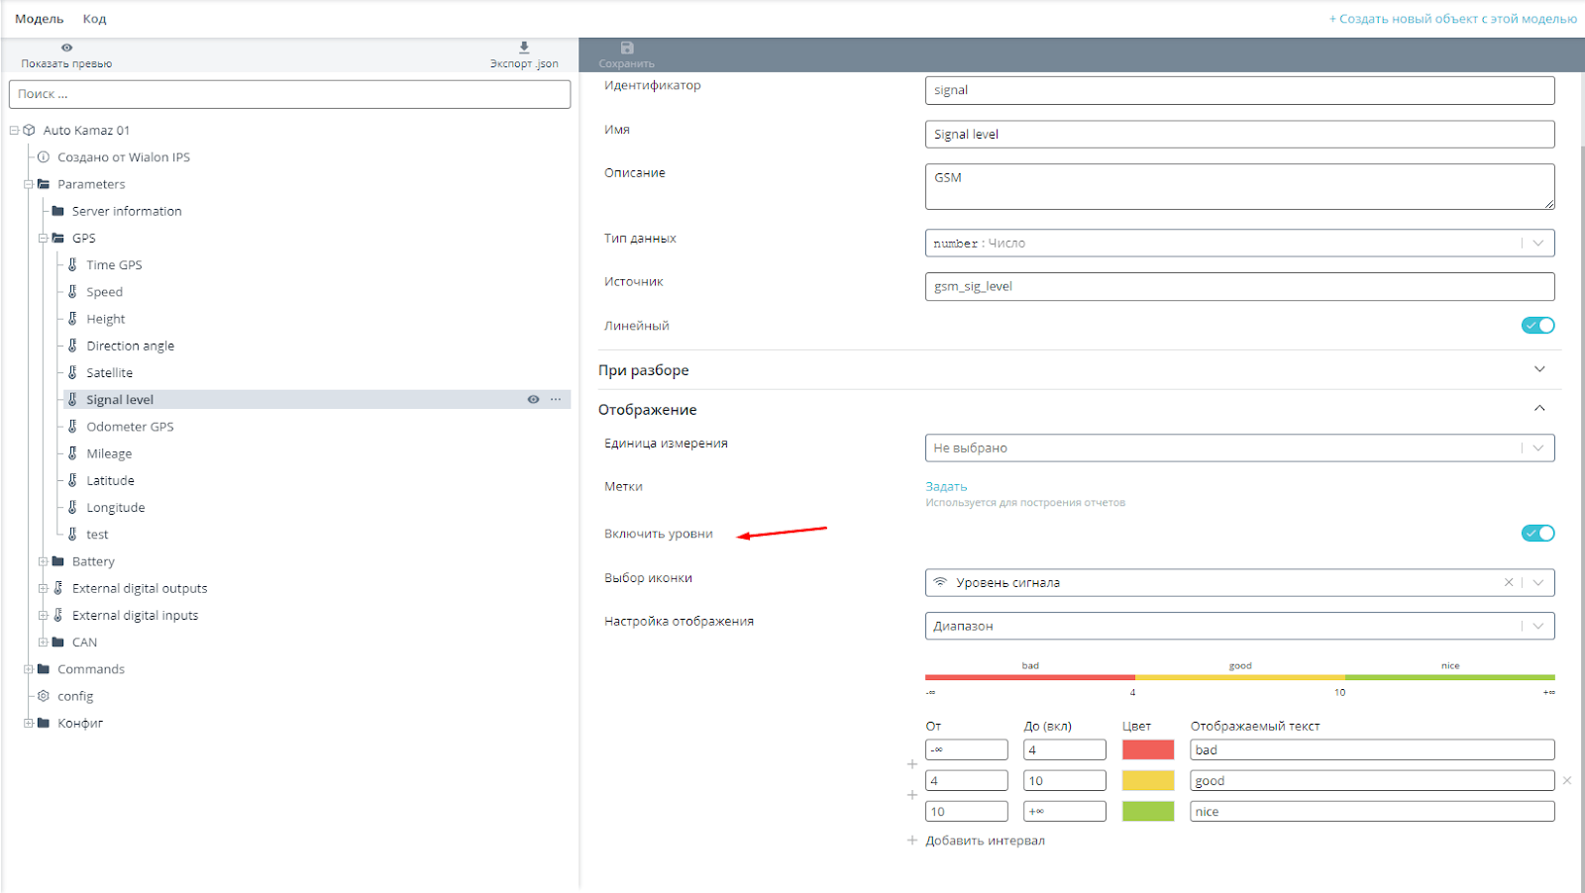Screen dimensions: 1585x893
Task: Click the config gear icon
Action: pos(44,696)
